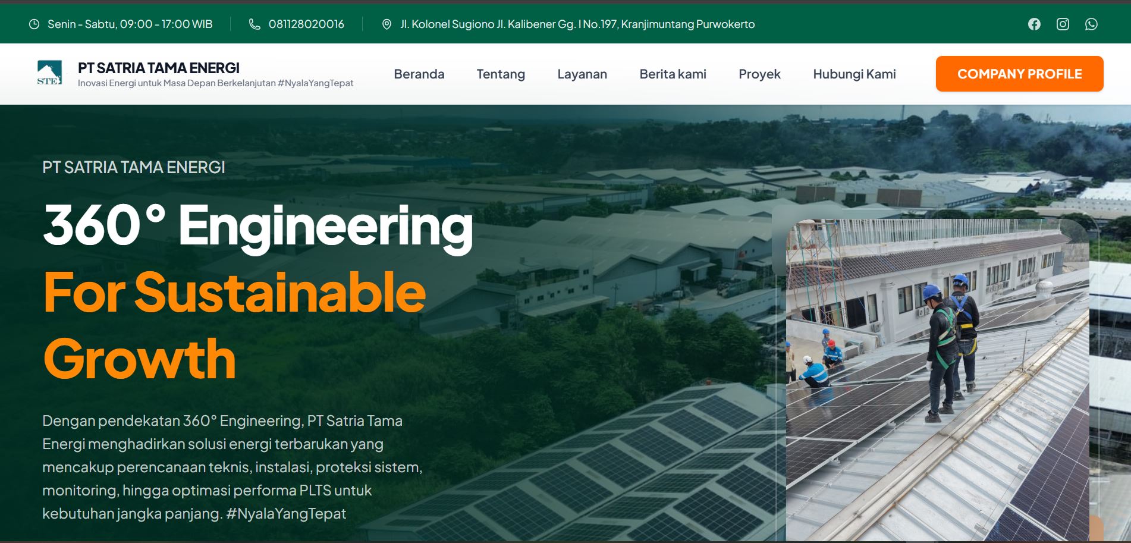Open the Proyek menu item
Viewport: 1131px width, 543px height.
click(759, 74)
